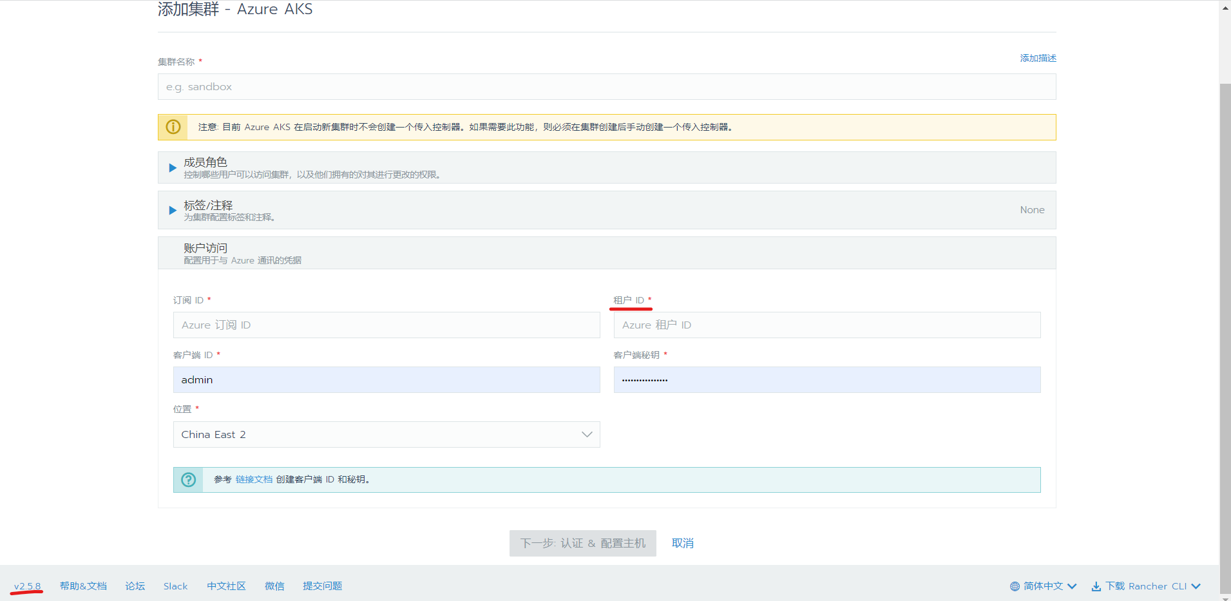The width and height of the screenshot is (1231, 601).
Task: Open the 下载 Rancher CLI dropdown chevron
Action: click(1196, 586)
